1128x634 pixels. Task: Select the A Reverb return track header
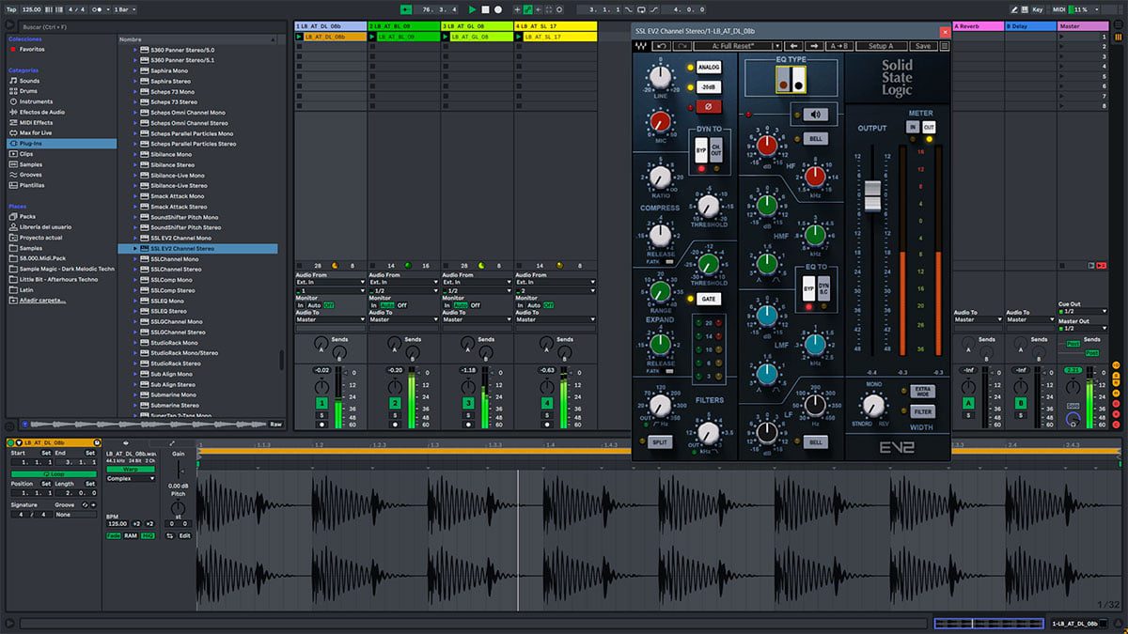[x=977, y=26]
